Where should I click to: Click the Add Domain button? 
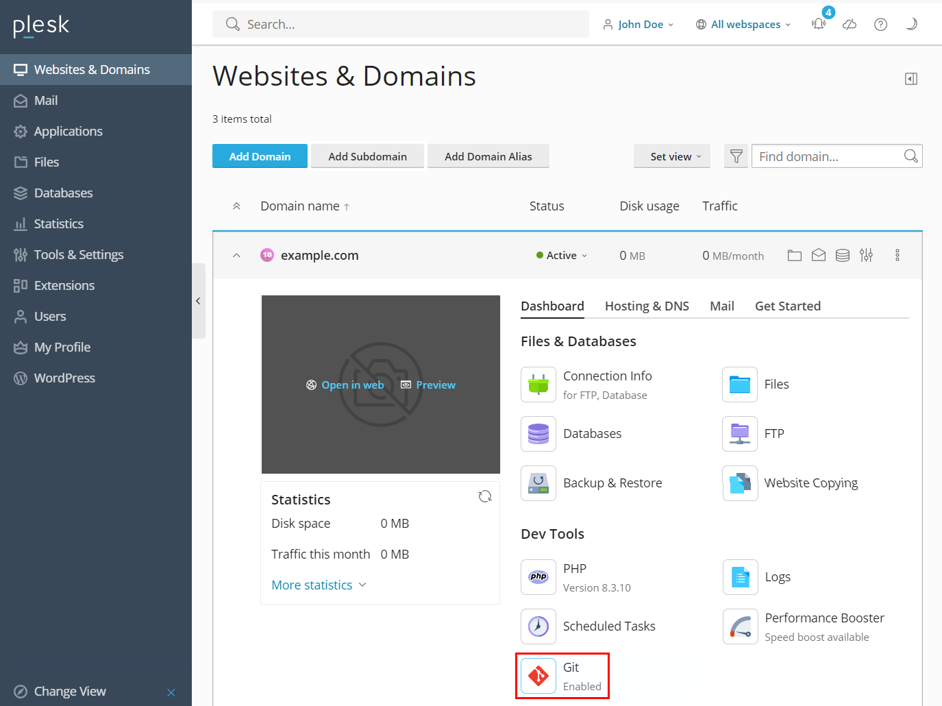pyautogui.click(x=260, y=156)
